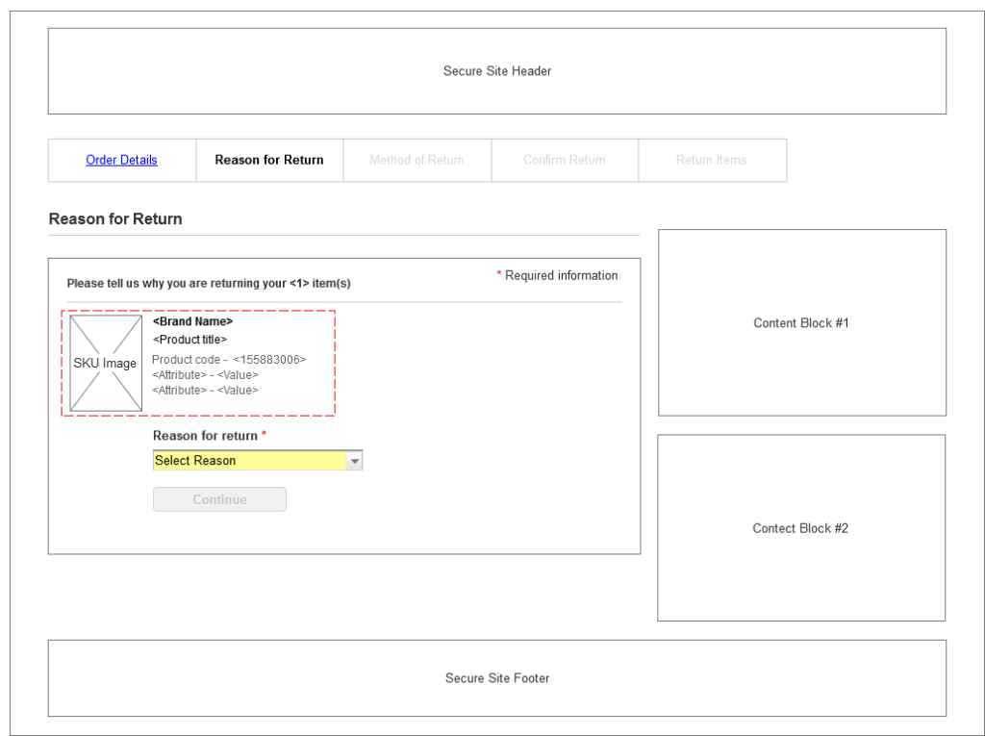Click Contect Block #2 panel
The height and width of the screenshot is (736, 985).
[x=801, y=528]
